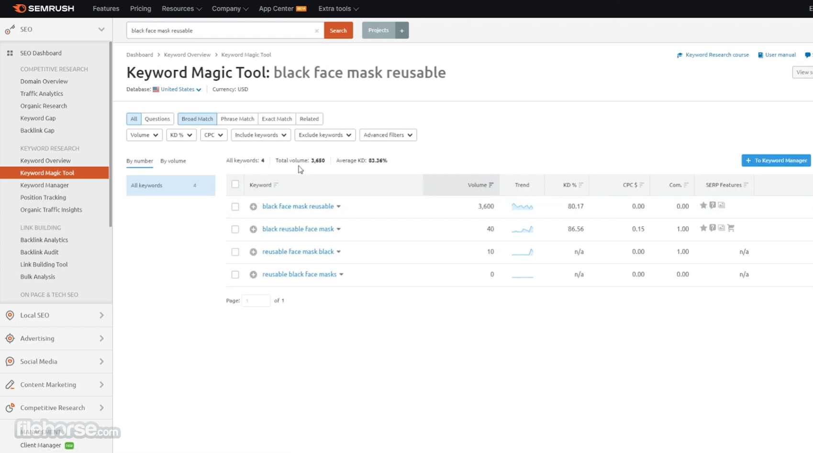
Task: Sort by Keyword column sort icon
Action: tap(276, 185)
